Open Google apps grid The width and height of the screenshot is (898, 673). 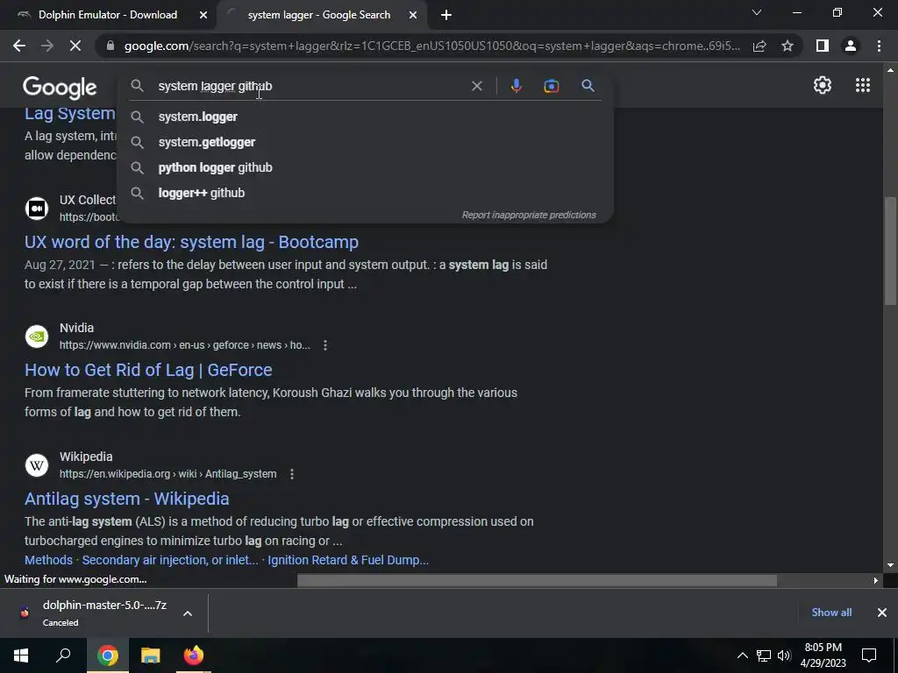pyautogui.click(x=863, y=85)
